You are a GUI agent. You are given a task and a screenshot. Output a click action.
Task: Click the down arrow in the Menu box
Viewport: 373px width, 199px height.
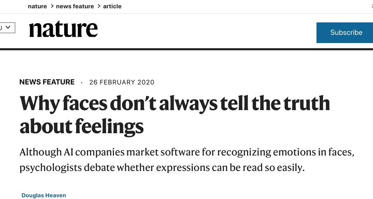coord(8,27)
